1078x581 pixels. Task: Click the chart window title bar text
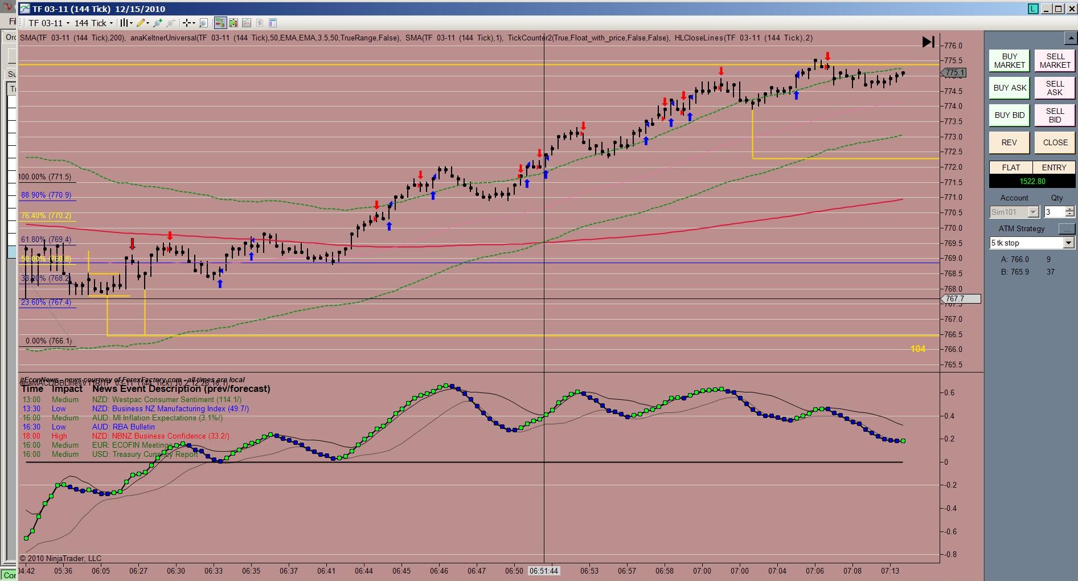(99, 9)
